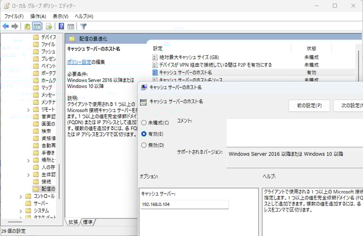Click the Back arrow toolbar icon

pyautogui.click(x=5, y=26)
